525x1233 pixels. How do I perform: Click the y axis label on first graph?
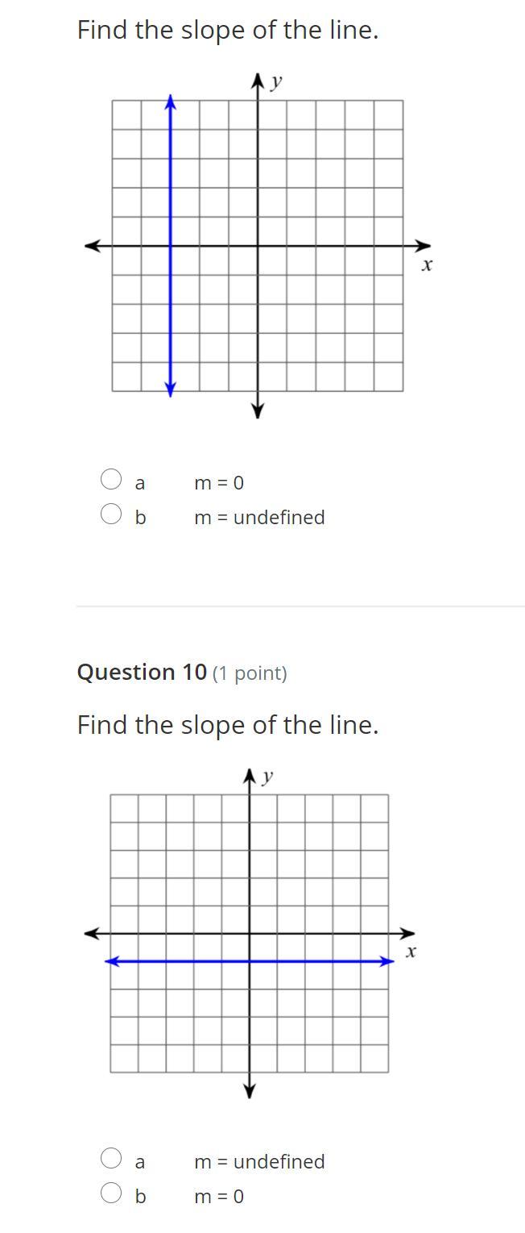[276, 81]
